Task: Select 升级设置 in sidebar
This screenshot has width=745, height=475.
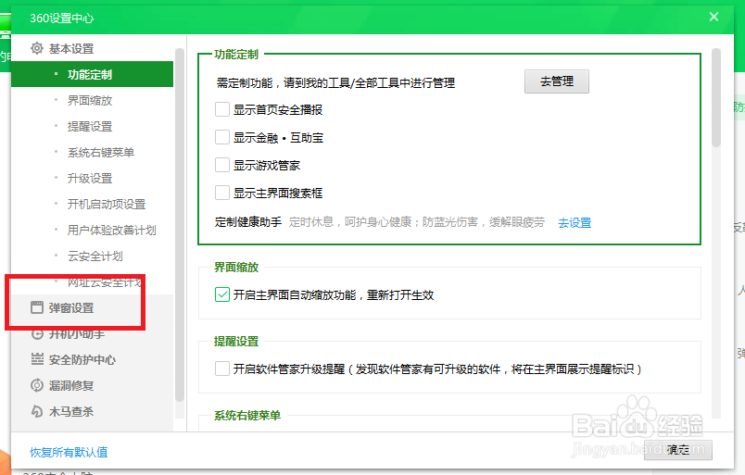Action: [x=92, y=179]
